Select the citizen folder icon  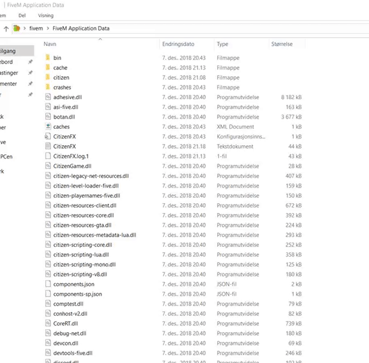pos(48,77)
